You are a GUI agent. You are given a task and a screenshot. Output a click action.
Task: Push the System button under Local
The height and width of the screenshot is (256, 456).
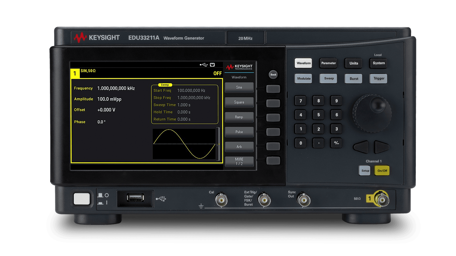pyautogui.click(x=378, y=63)
